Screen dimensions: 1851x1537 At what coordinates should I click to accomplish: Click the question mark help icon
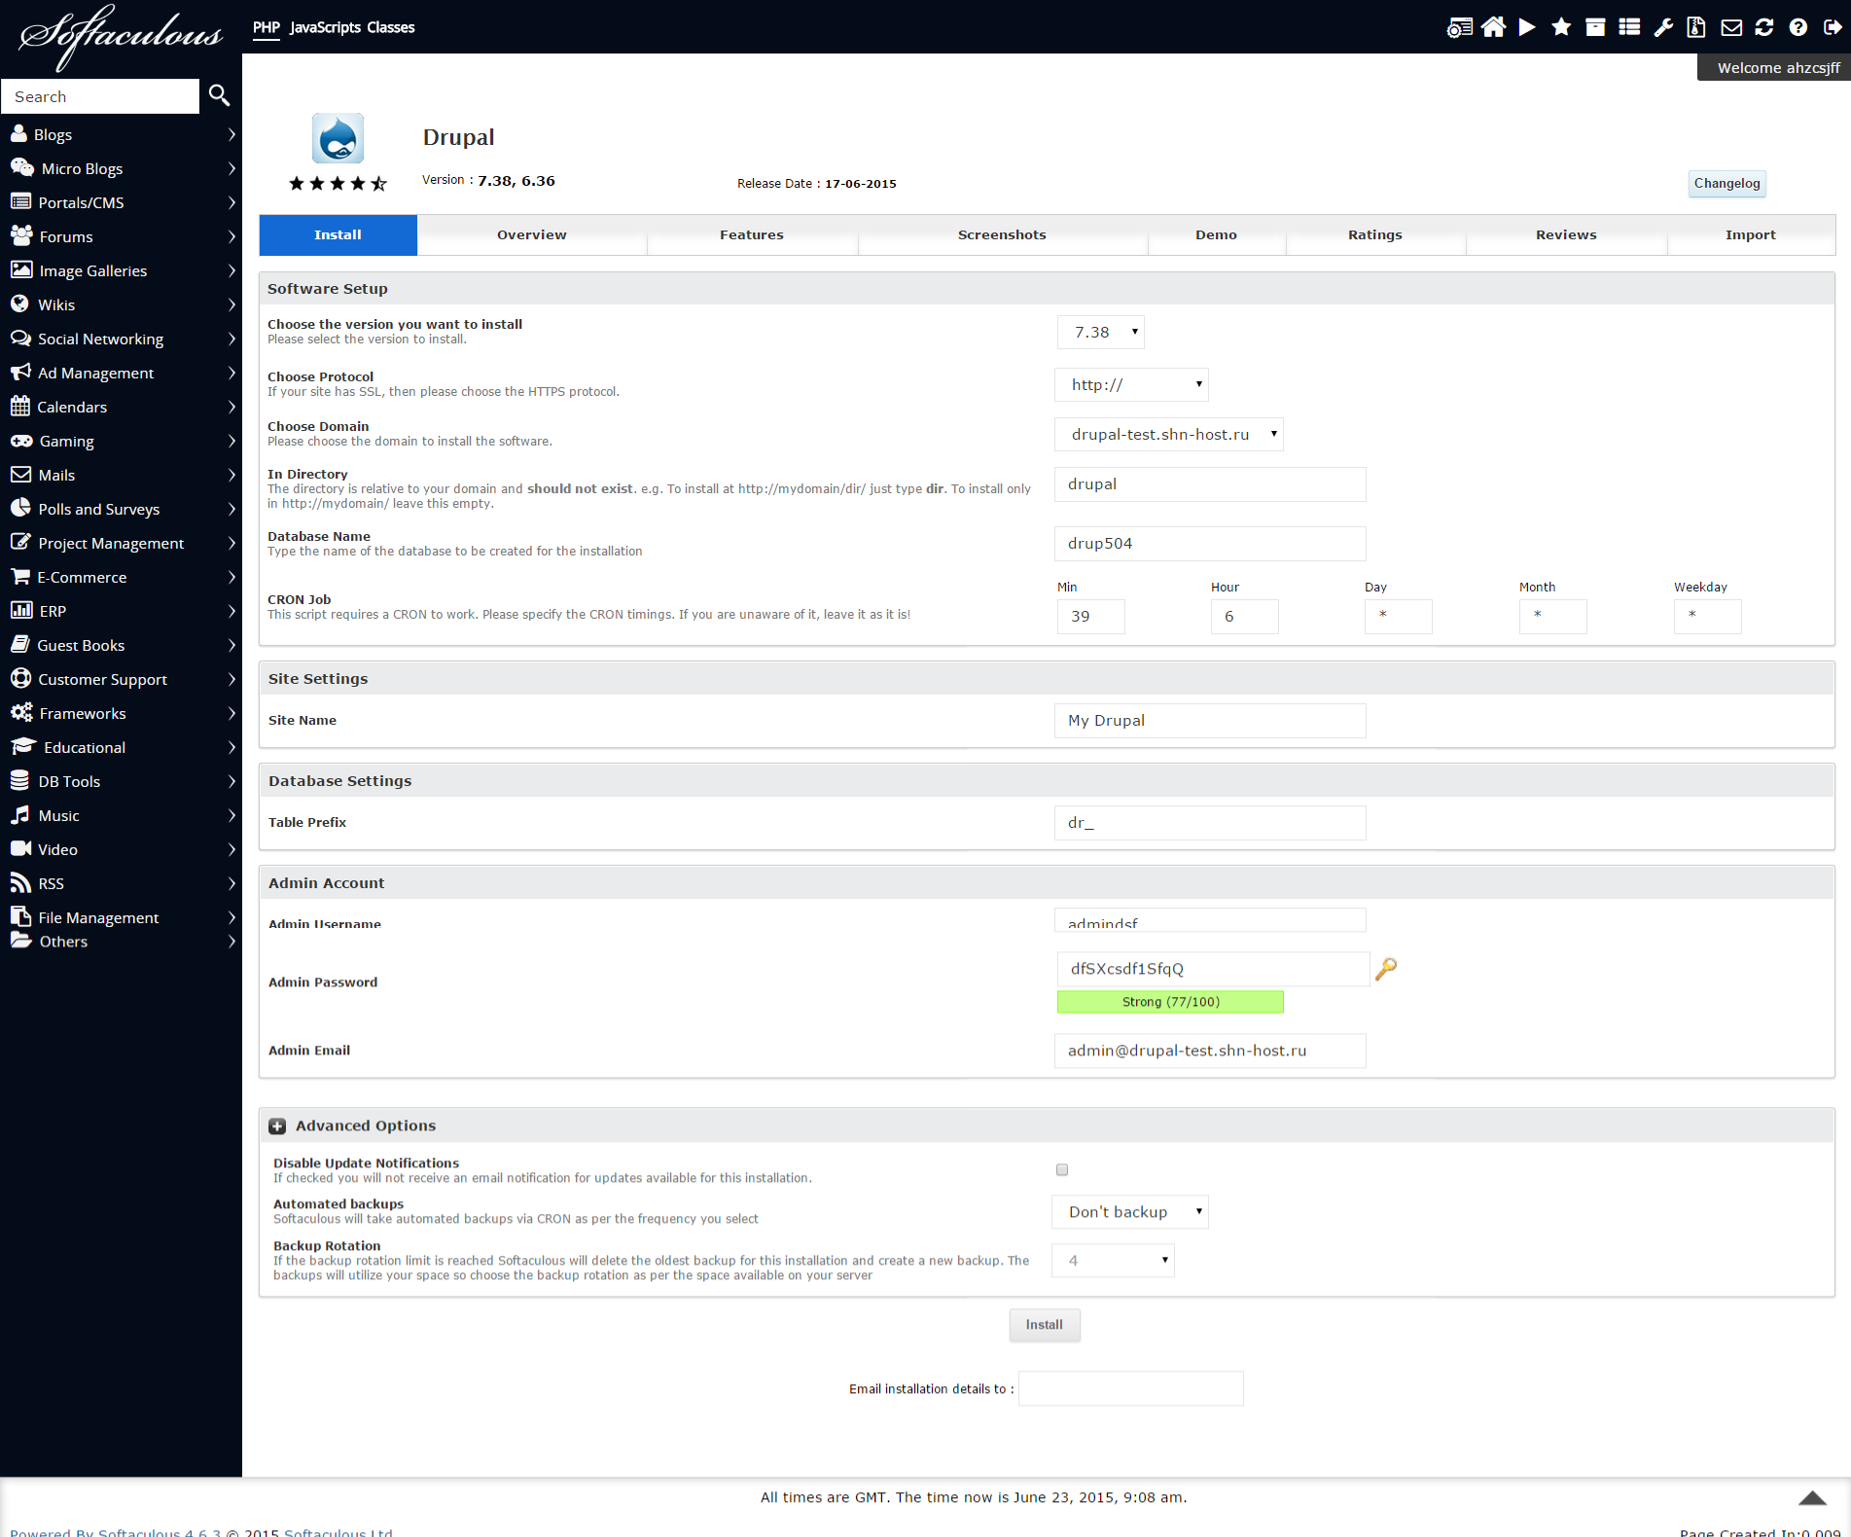tap(1798, 27)
